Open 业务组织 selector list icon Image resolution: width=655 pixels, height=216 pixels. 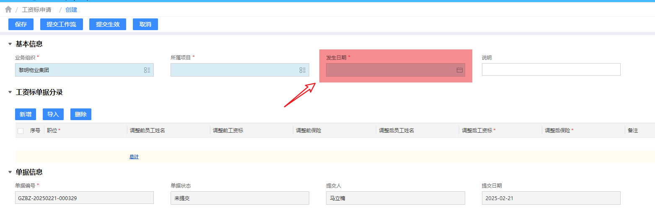pos(147,70)
